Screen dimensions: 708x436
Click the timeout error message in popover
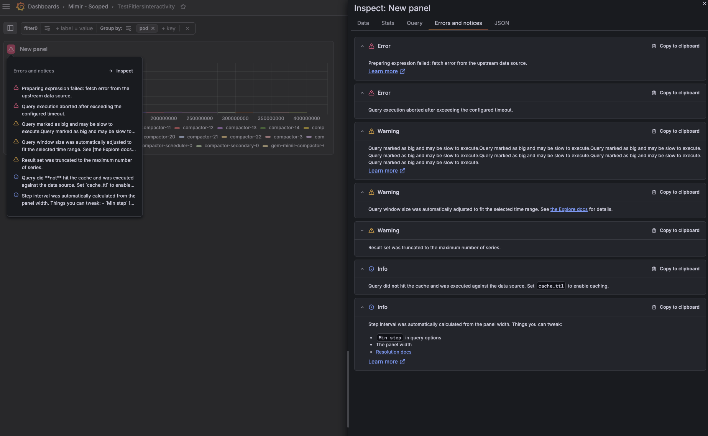click(72, 110)
